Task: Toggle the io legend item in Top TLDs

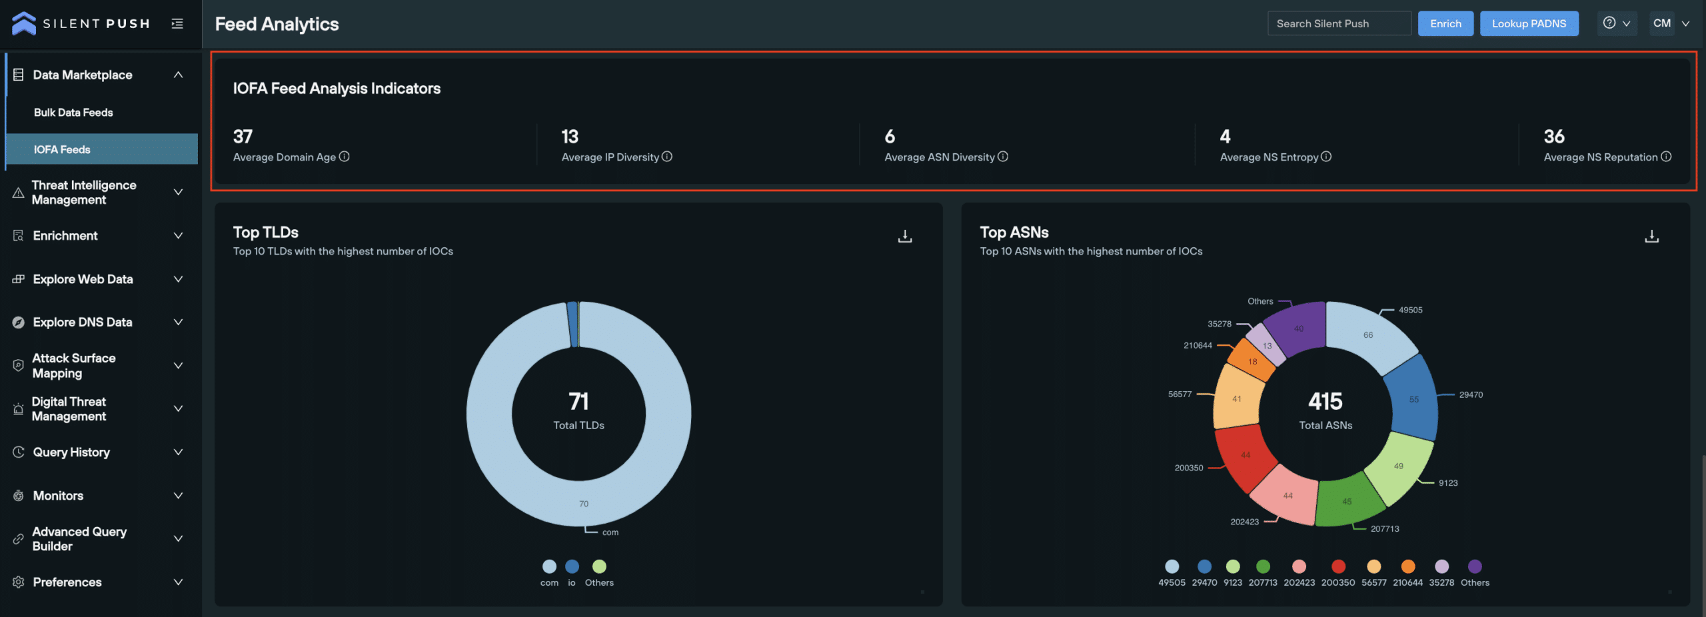Action: tap(572, 572)
